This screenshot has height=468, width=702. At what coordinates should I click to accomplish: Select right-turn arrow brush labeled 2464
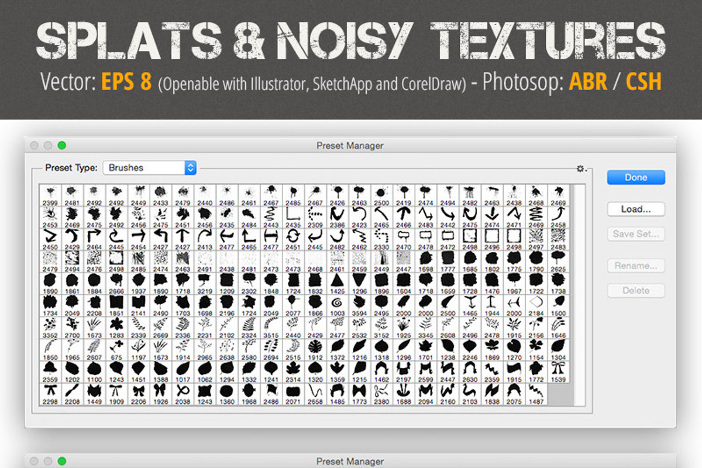click(x=94, y=239)
